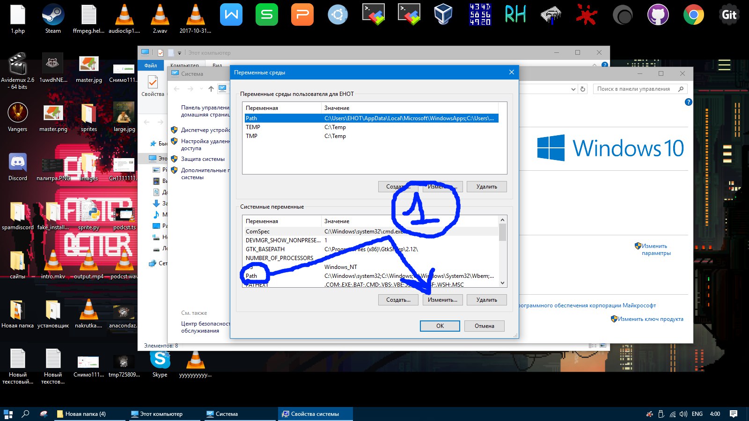This screenshot has height=421, width=749.
Task: Launch Discord from the desktop
Action: click(x=18, y=167)
